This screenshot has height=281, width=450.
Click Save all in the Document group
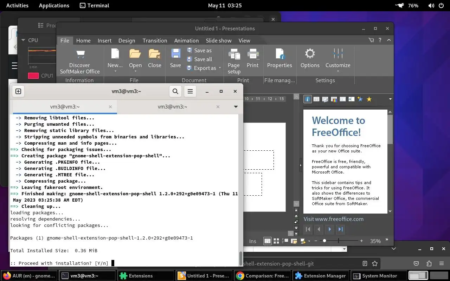pos(199,59)
